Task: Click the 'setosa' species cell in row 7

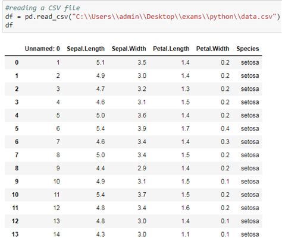Action: click(250, 155)
